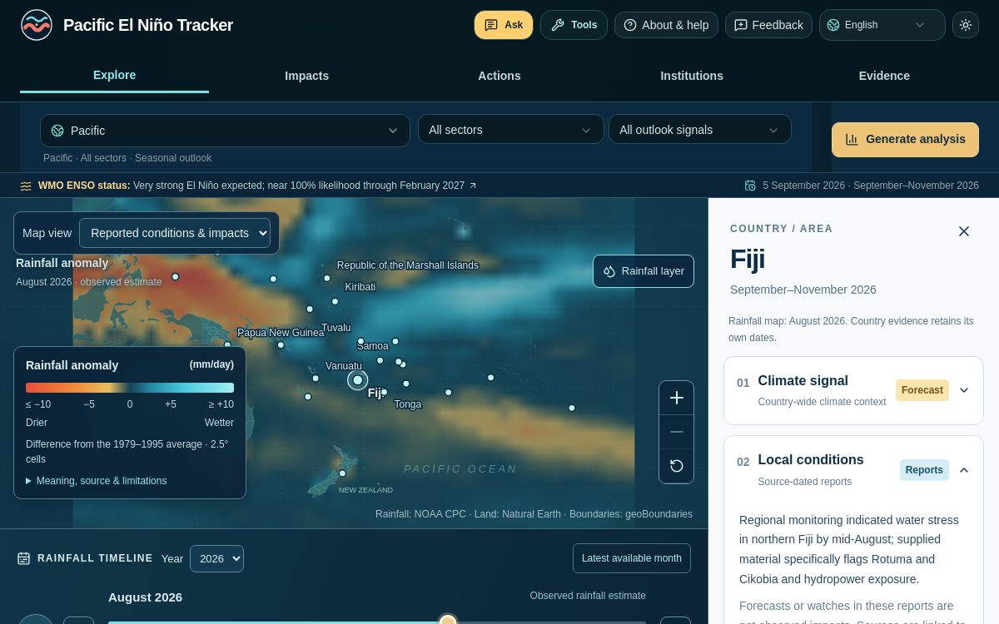
Task: Switch to the Impacts tab
Action: [x=306, y=76]
